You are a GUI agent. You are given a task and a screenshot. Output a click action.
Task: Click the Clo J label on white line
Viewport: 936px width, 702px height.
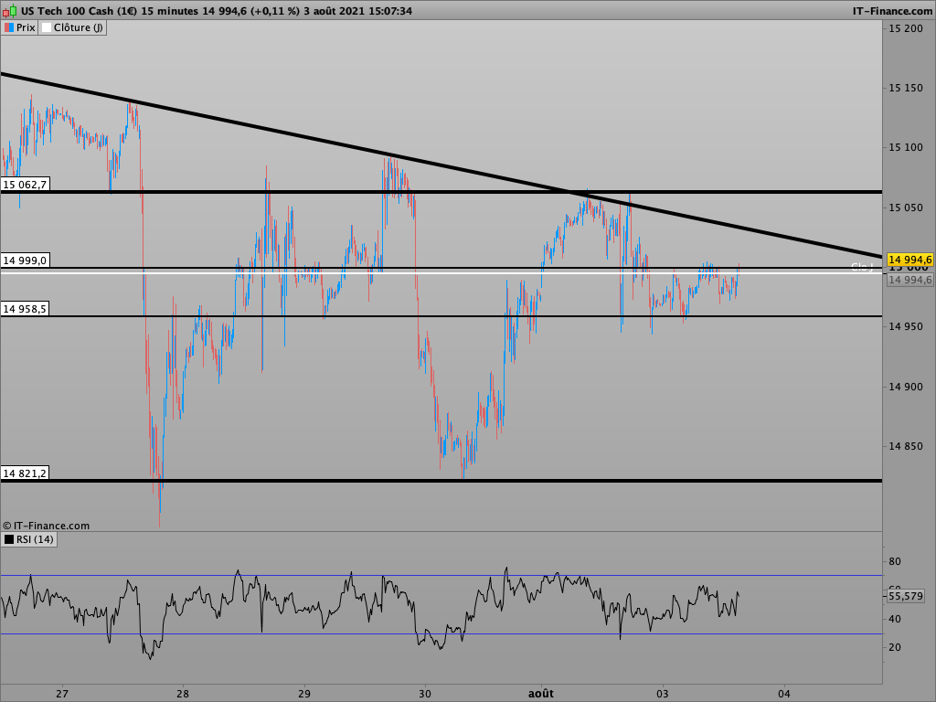click(x=862, y=267)
